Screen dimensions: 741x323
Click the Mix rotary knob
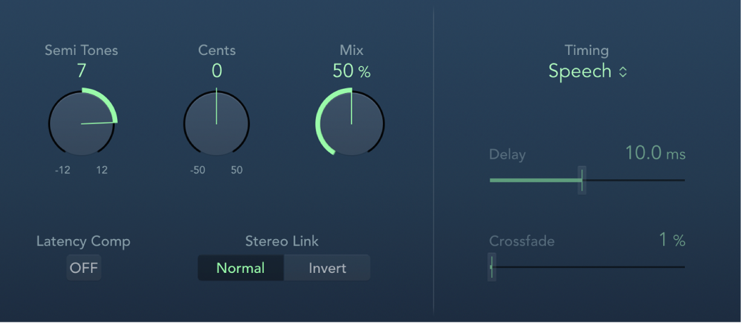[351, 124]
